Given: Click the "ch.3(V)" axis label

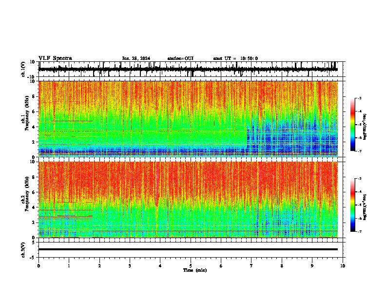Looking at the screenshot, I should pyautogui.click(x=23, y=250).
